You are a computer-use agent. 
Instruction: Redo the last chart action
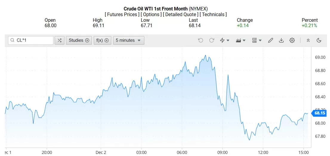tap(212, 40)
